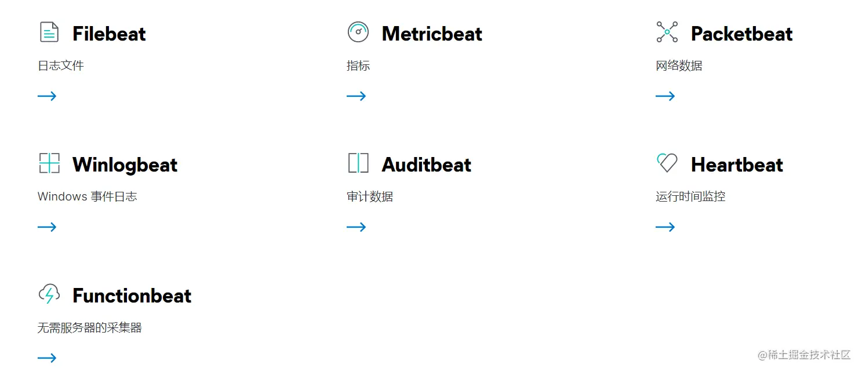Click the Heartbeat heart icon
The height and width of the screenshot is (372, 862).
point(667,163)
